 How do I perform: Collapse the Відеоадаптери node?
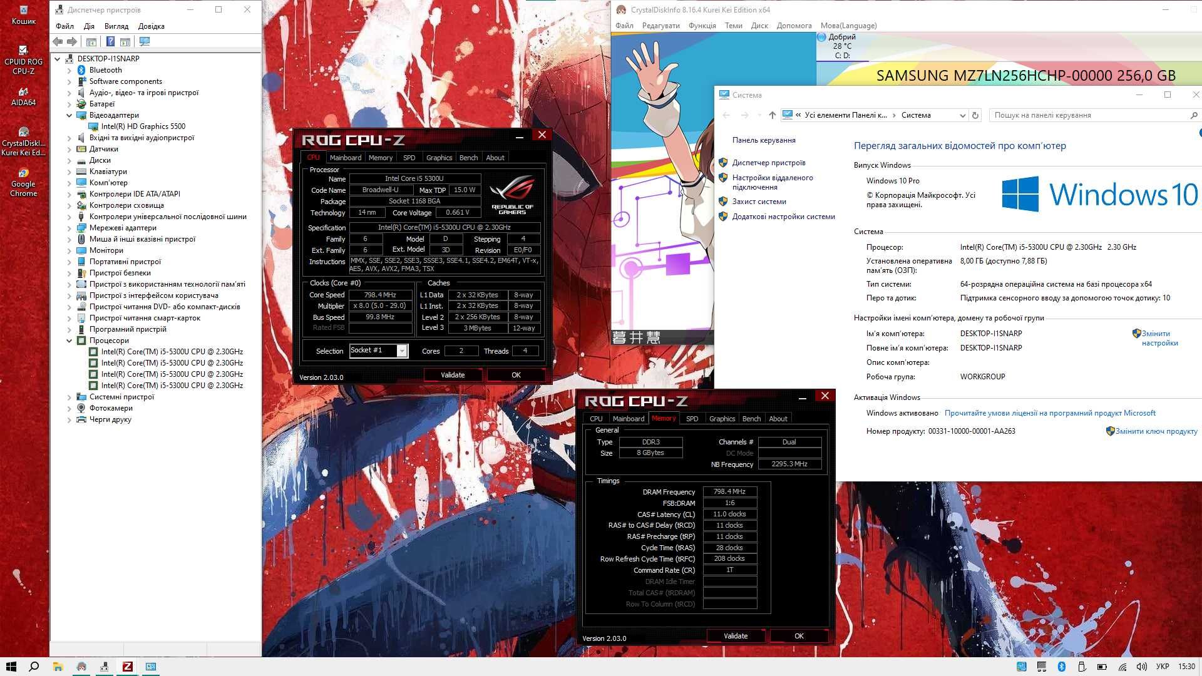click(x=69, y=115)
